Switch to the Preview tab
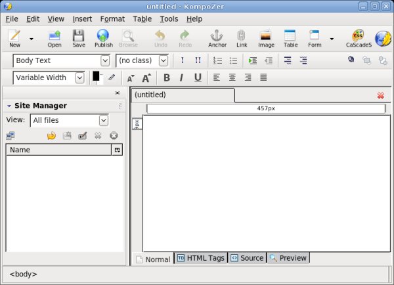Image resolution: width=394 pixels, height=285 pixels. click(x=288, y=258)
